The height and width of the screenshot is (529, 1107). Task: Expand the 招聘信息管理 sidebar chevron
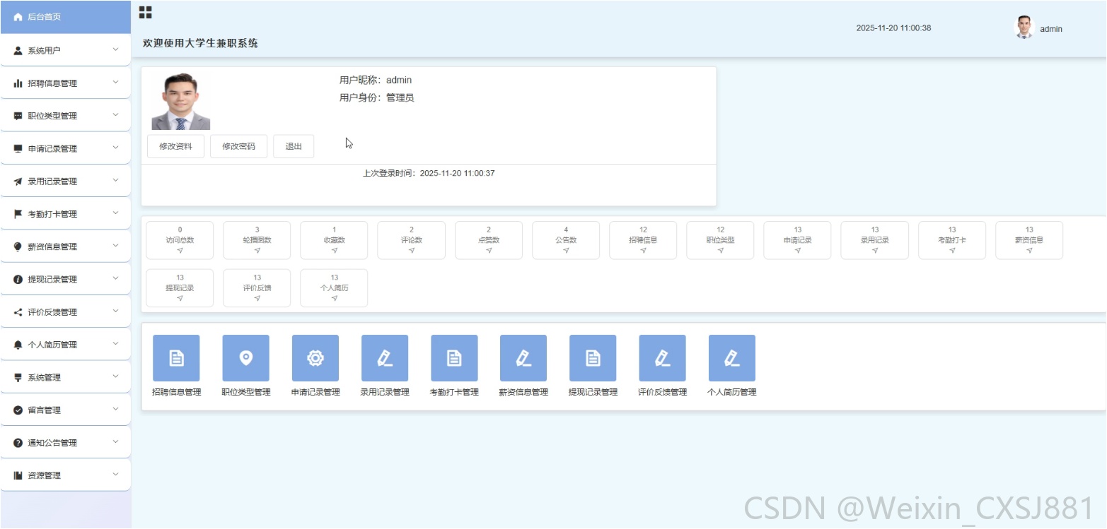point(116,82)
